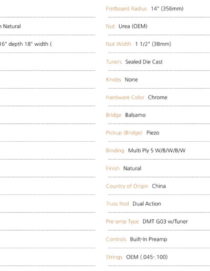This screenshot has width=210, height=271.
Task: Click the Finish label
Action: (x=113, y=168)
